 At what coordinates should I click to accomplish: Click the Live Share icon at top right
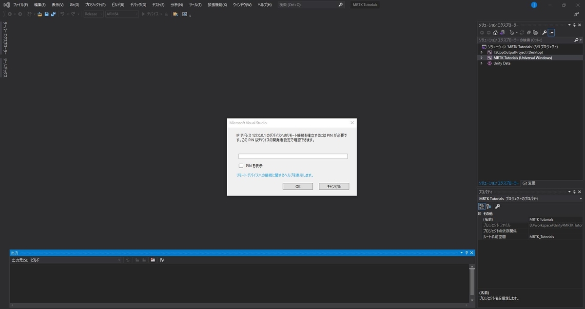pyautogui.click(x=576, y=15)
